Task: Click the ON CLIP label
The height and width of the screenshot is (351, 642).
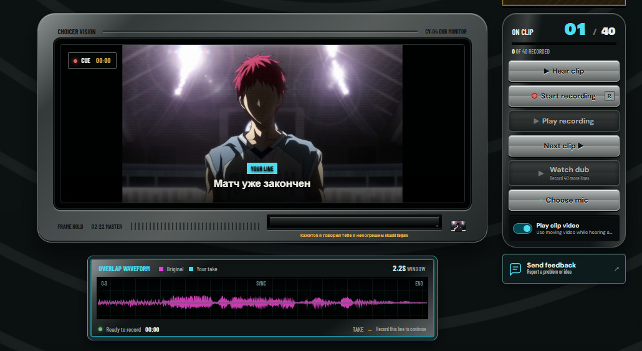Action: coord(522,32)
